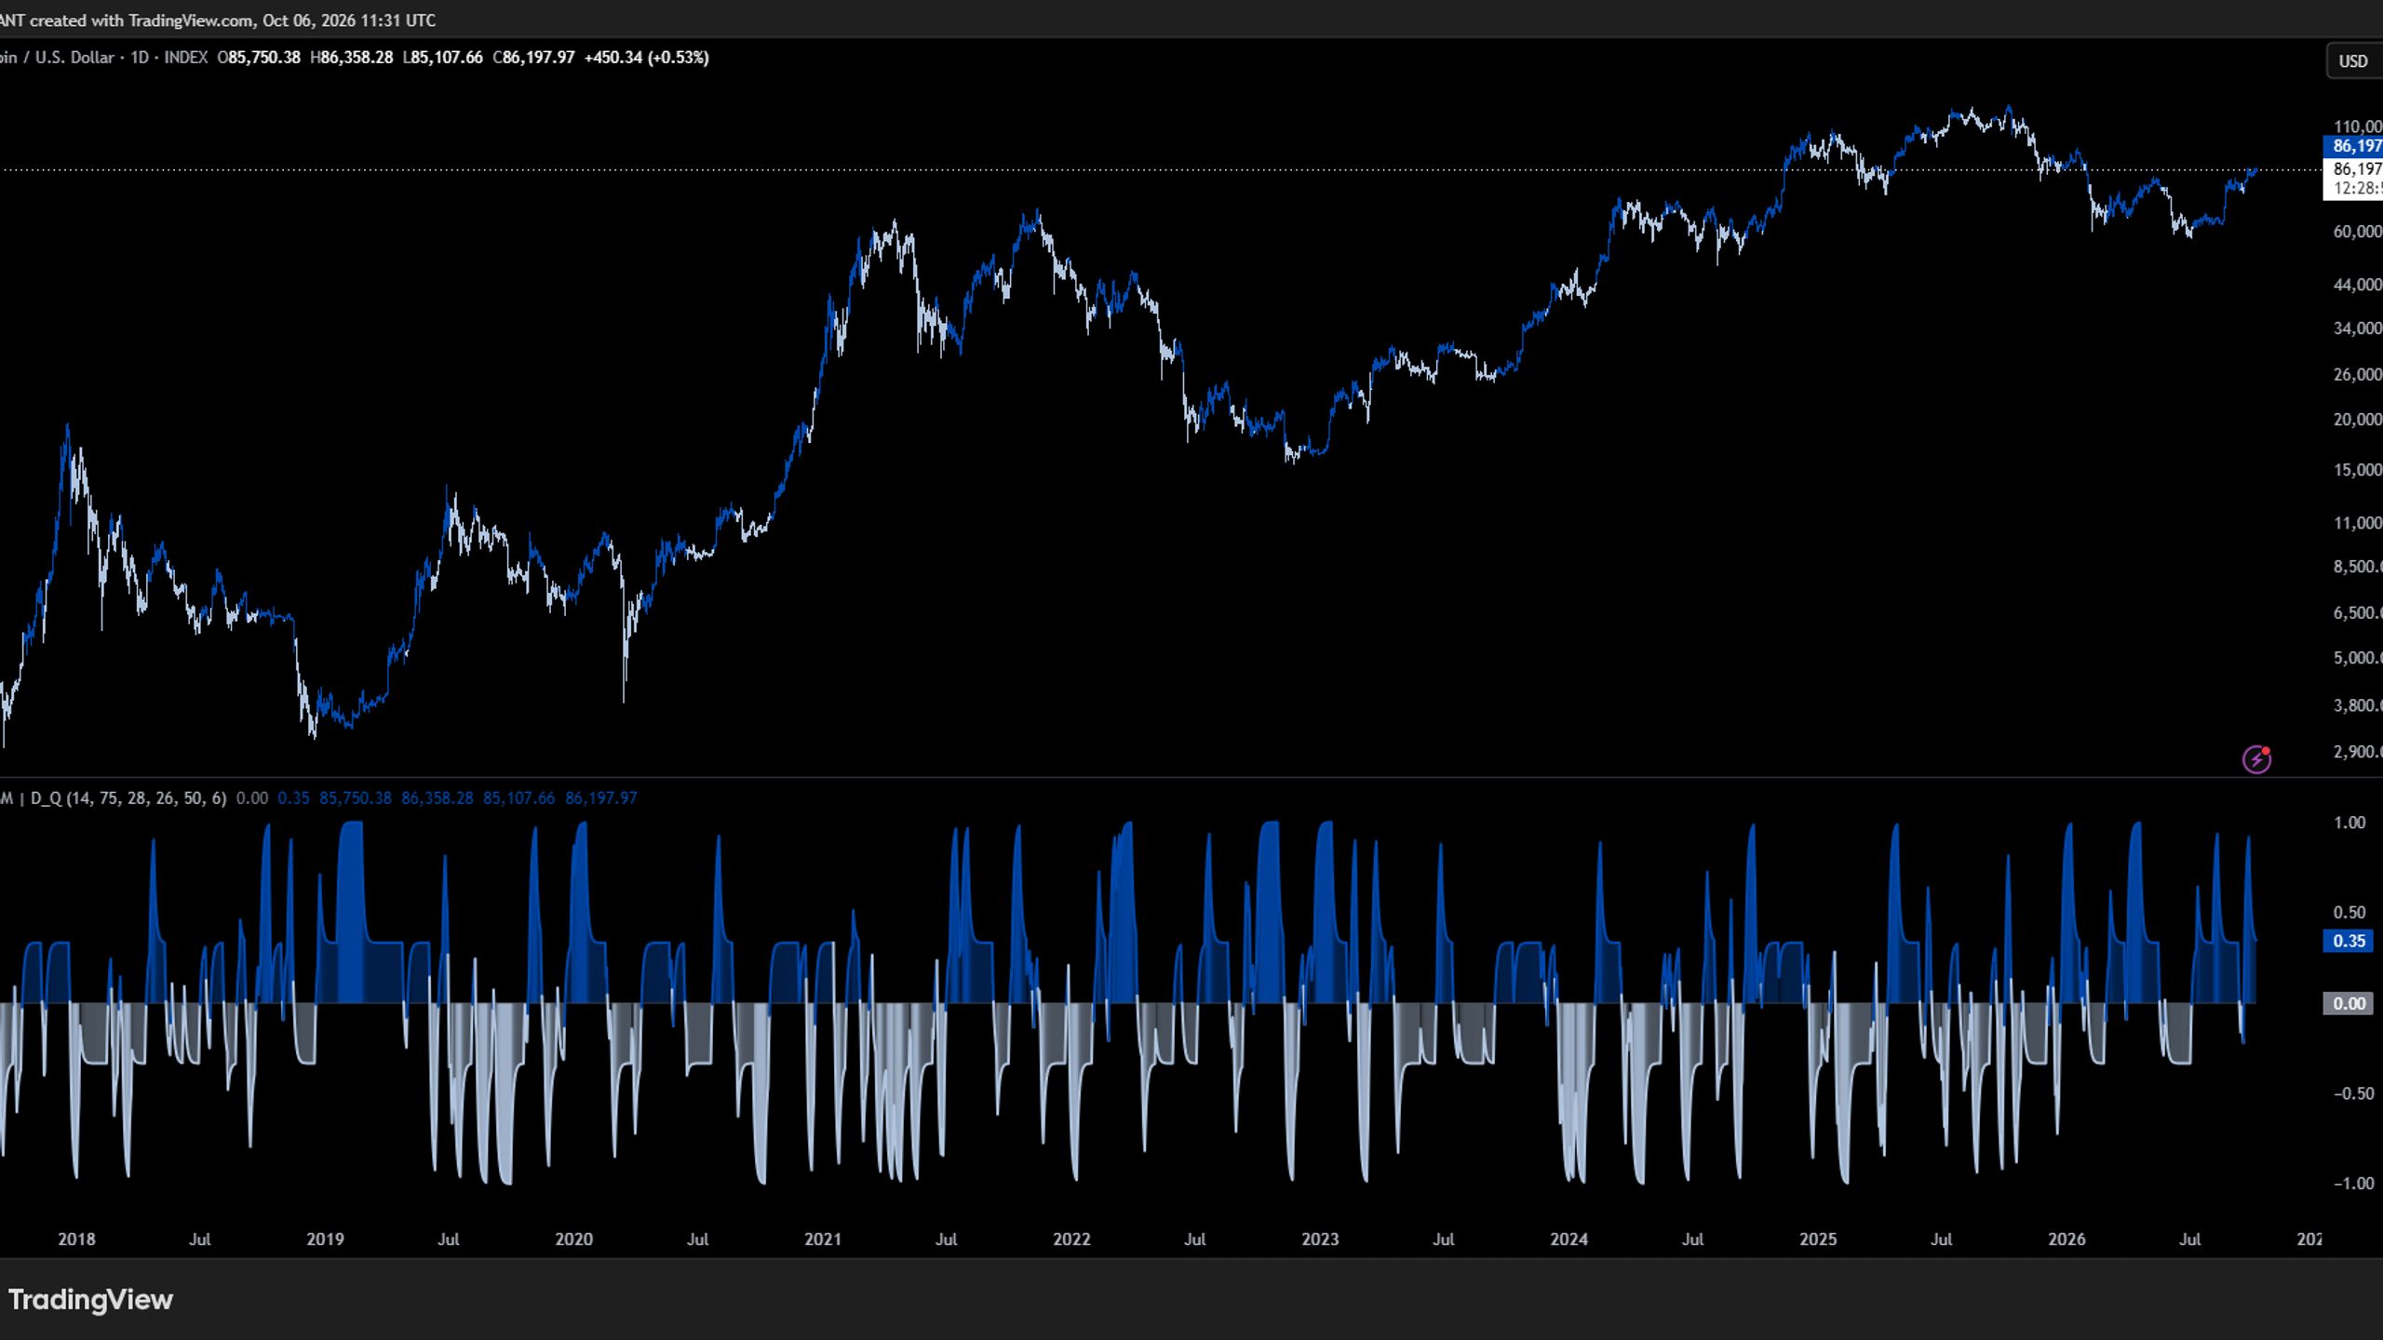Click the 2024 time axis label
The width and height of the screenshot is (2383, 1340).
click(x=1568, y=1239)
